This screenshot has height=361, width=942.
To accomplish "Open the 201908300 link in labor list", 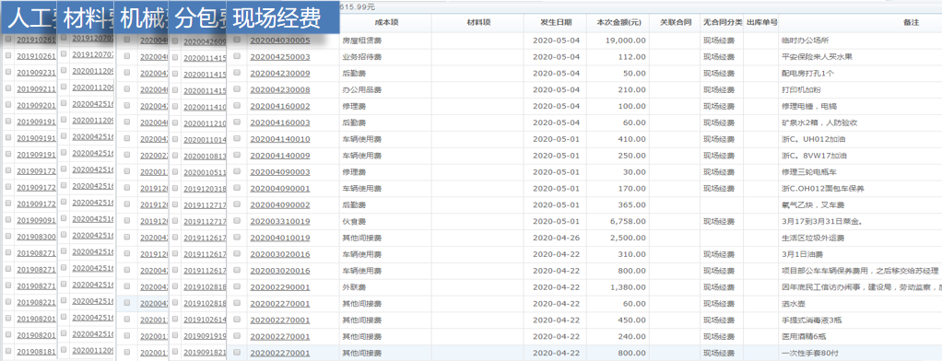I will 36,238.
